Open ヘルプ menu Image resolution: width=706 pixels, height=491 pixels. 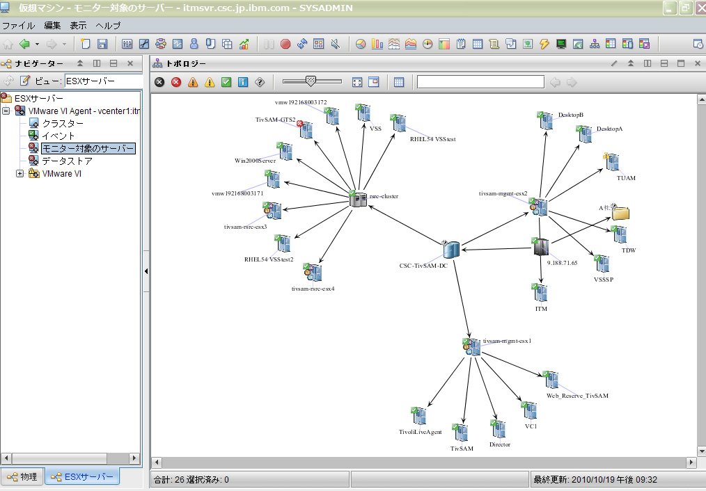(108, 26)
